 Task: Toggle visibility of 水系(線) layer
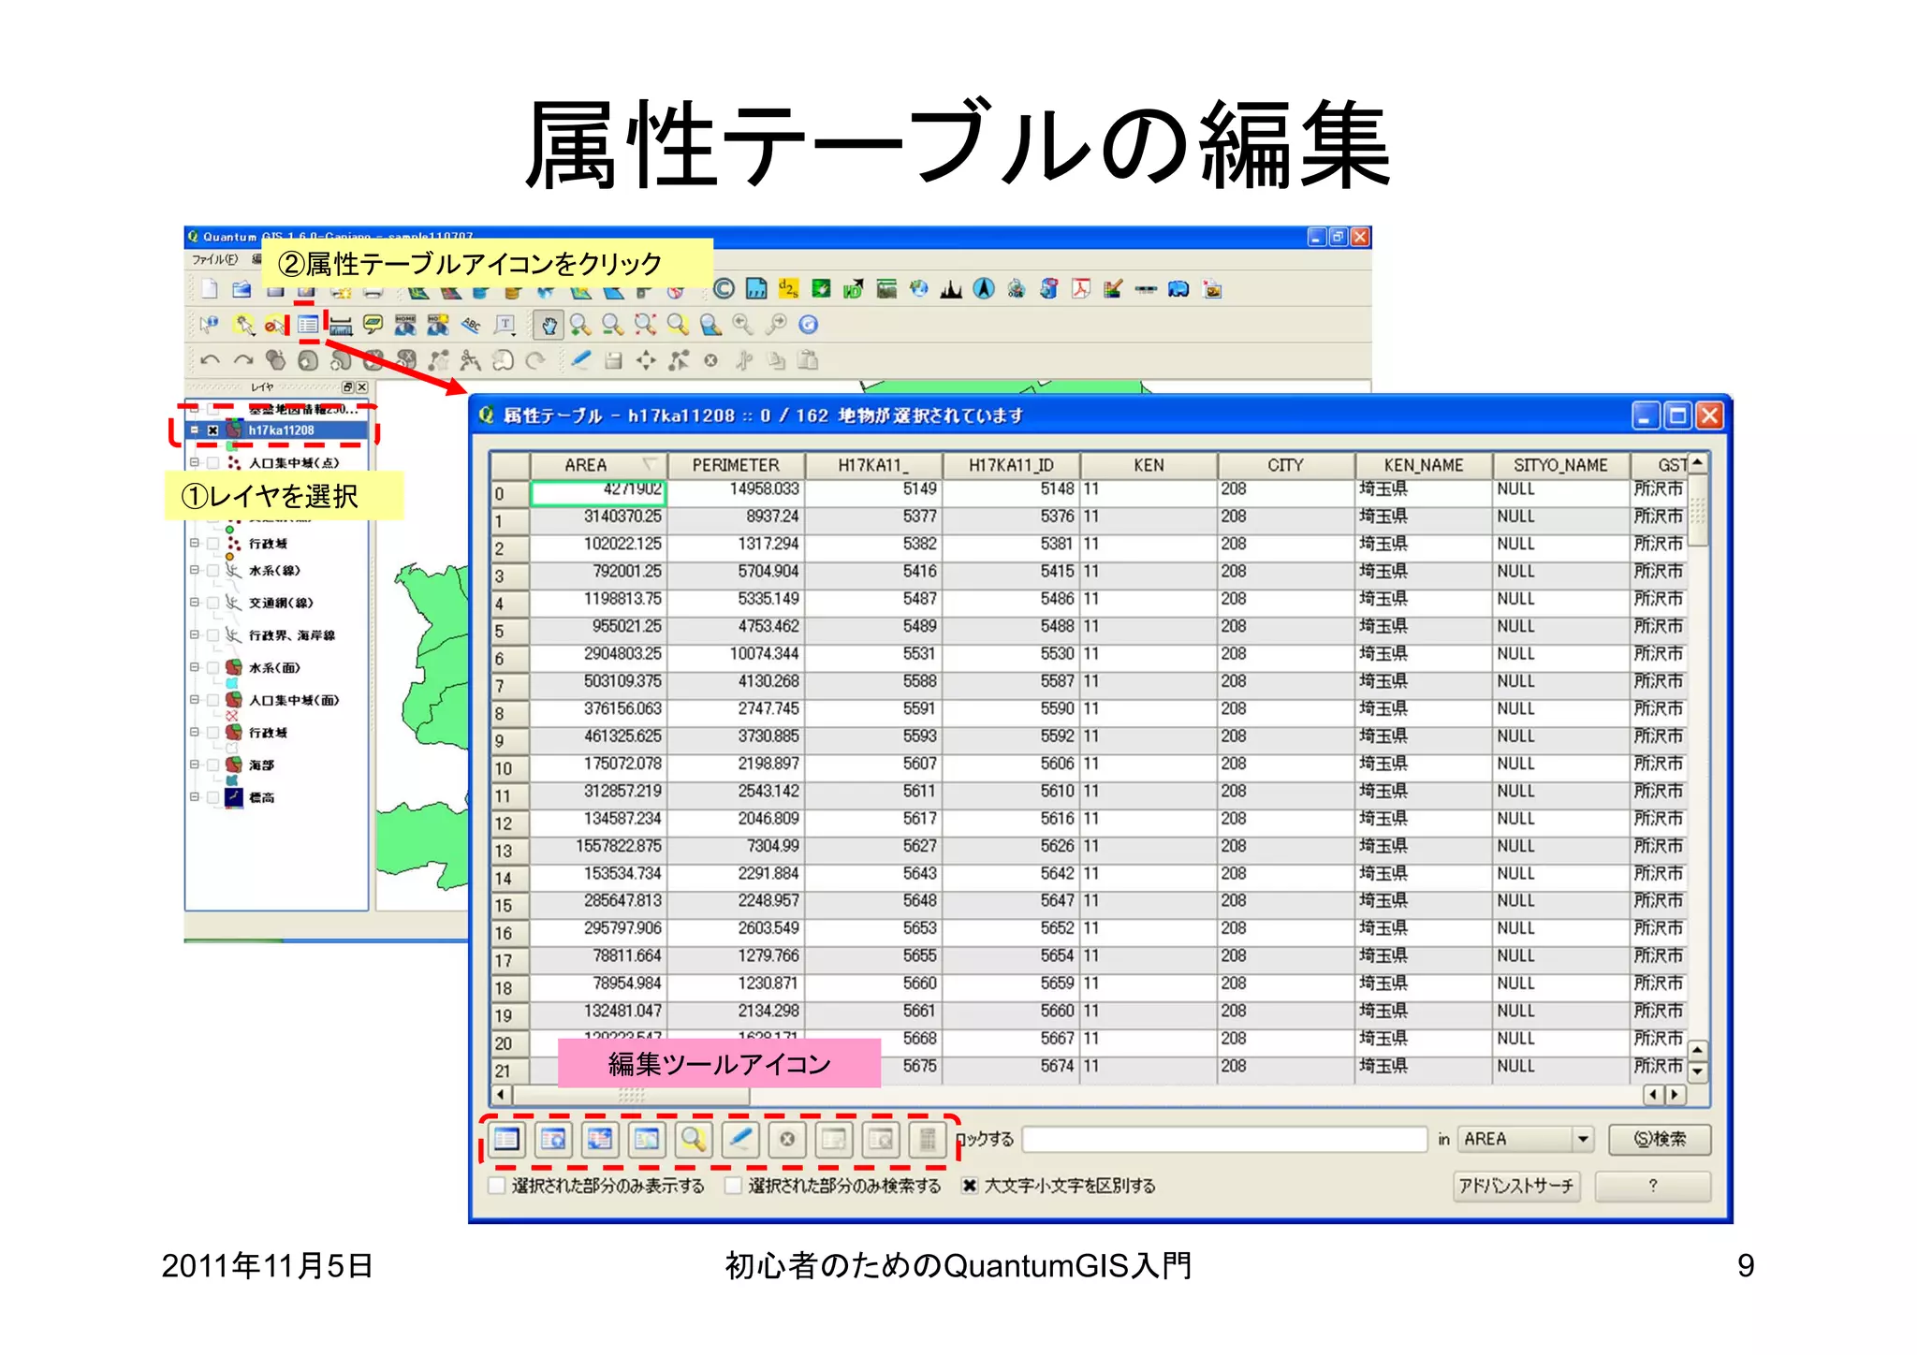212,570
